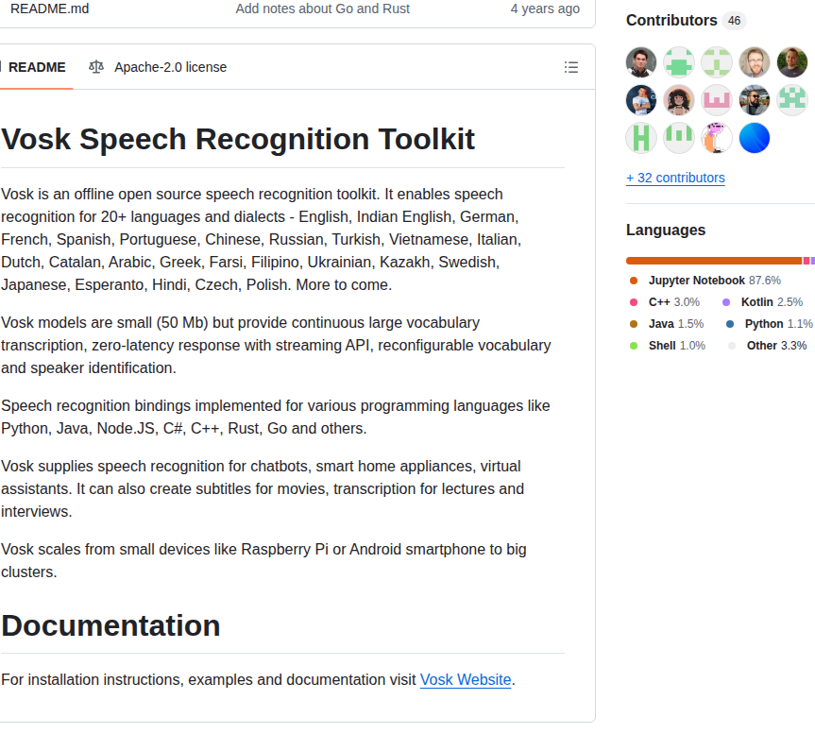Click the contributors count badge 46

(x=734, y=21)
